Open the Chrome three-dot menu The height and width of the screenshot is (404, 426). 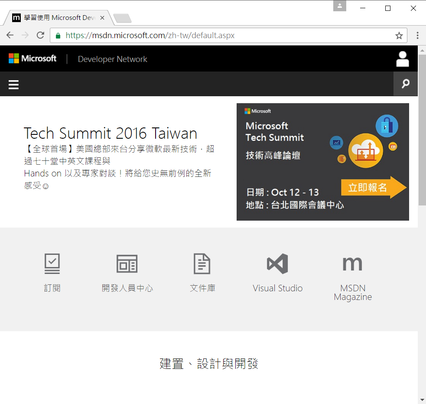(418, 35)
